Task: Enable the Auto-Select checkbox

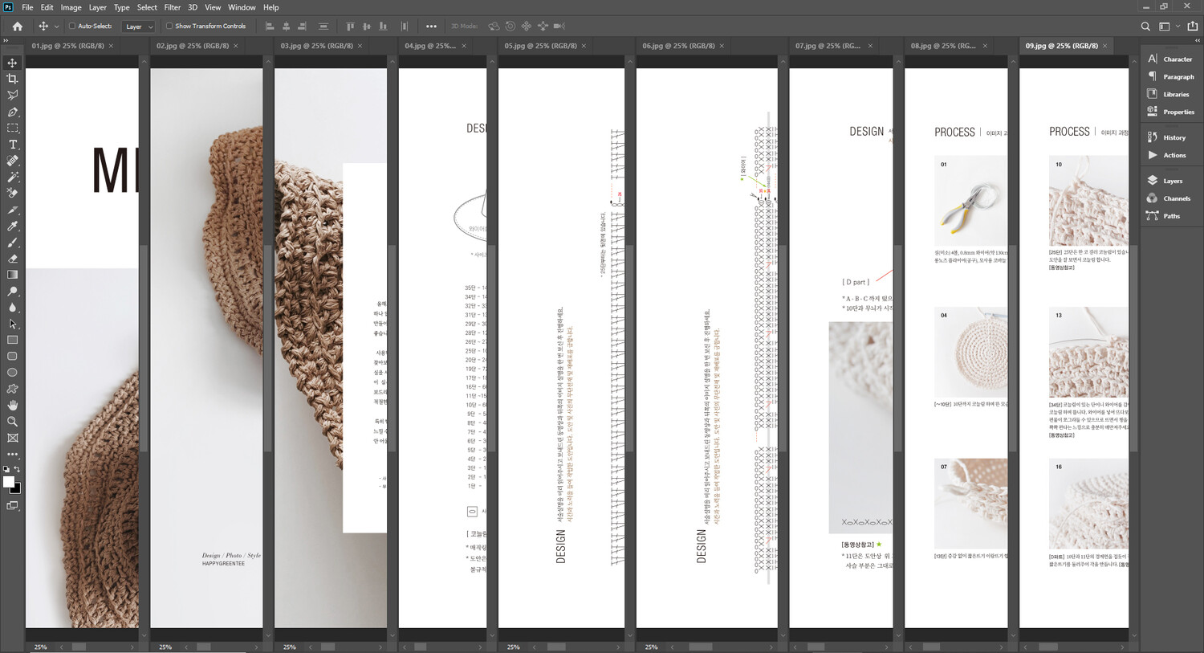Action: (x=72, y=27)
